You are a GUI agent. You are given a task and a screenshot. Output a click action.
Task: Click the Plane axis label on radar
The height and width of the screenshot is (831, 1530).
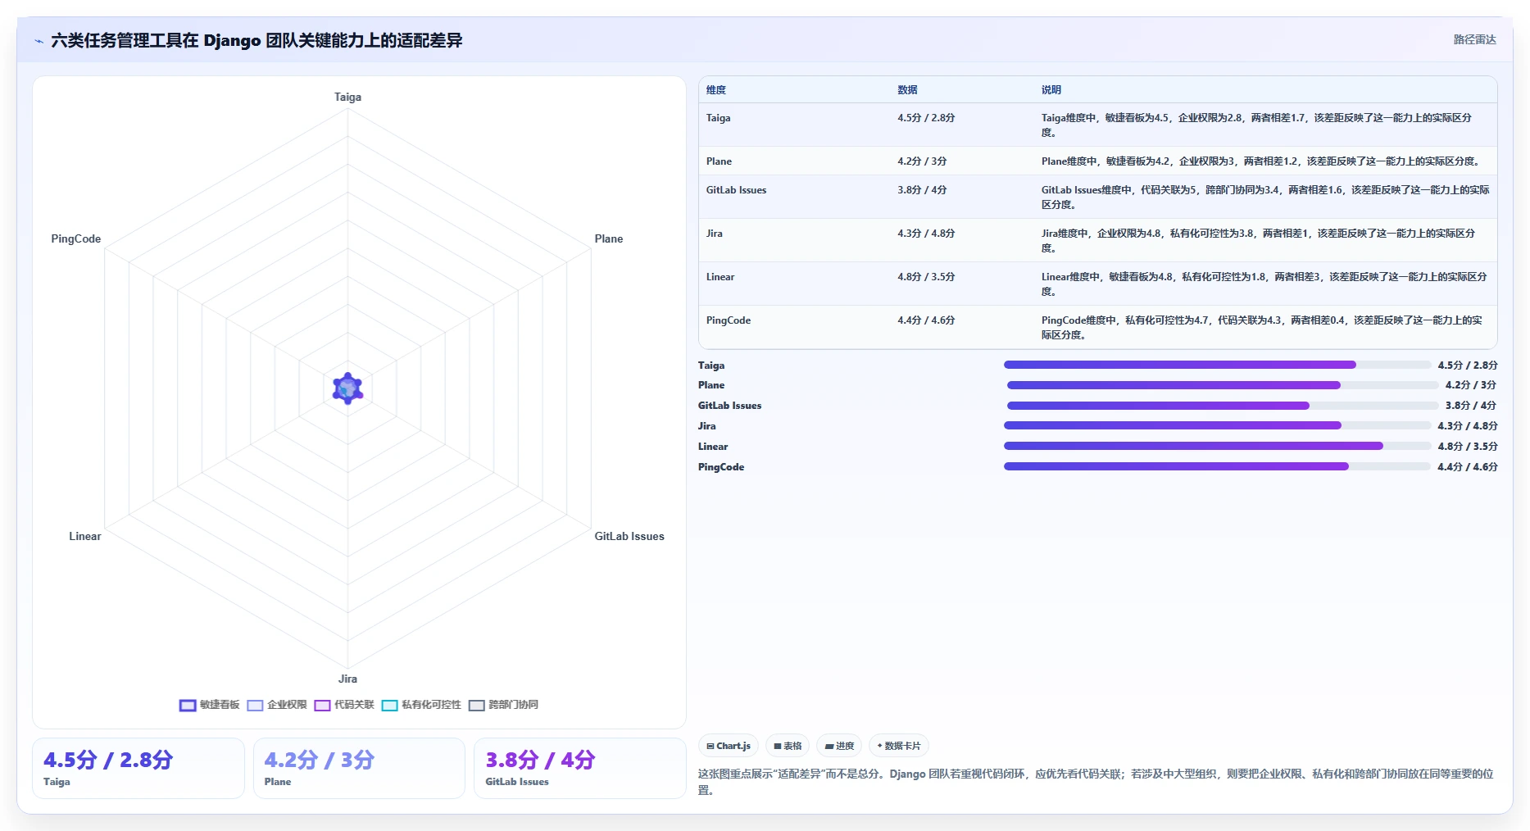click(x=609, y=238)
